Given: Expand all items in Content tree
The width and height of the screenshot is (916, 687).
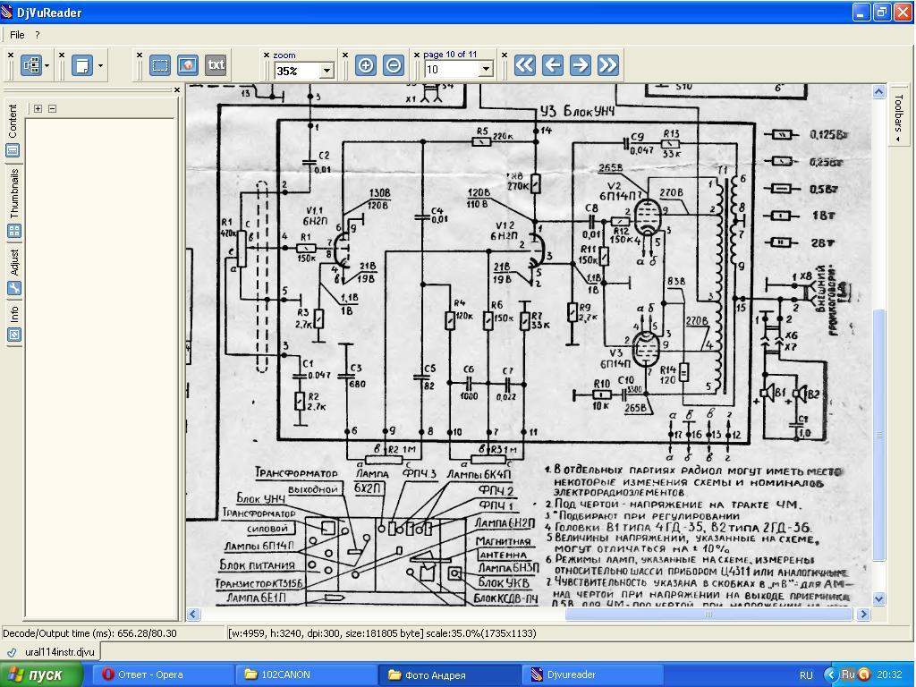Looking at the screenshot, I should 38,108.
